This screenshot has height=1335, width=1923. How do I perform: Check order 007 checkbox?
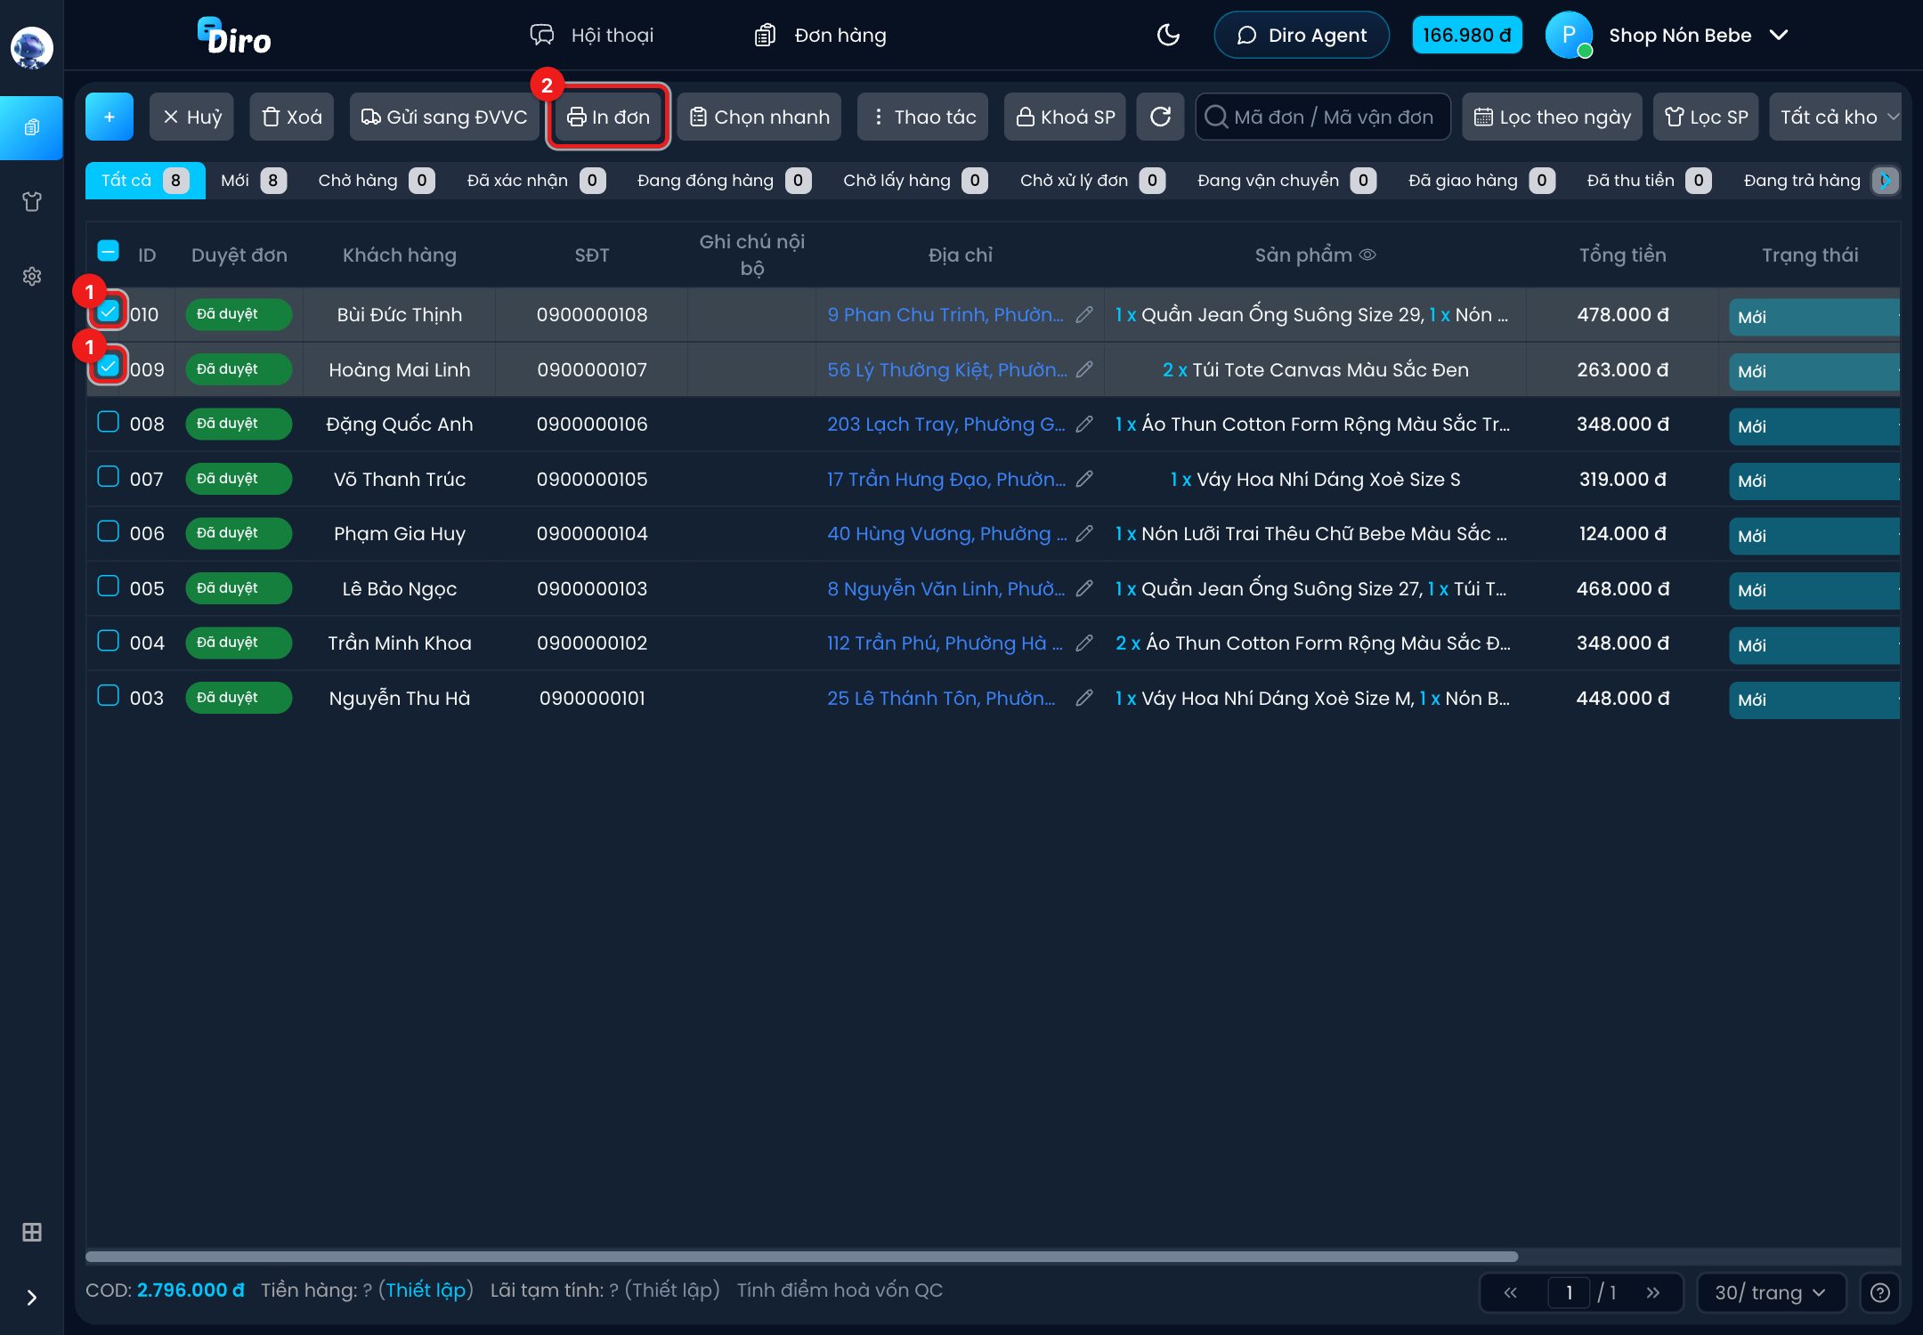108,476
